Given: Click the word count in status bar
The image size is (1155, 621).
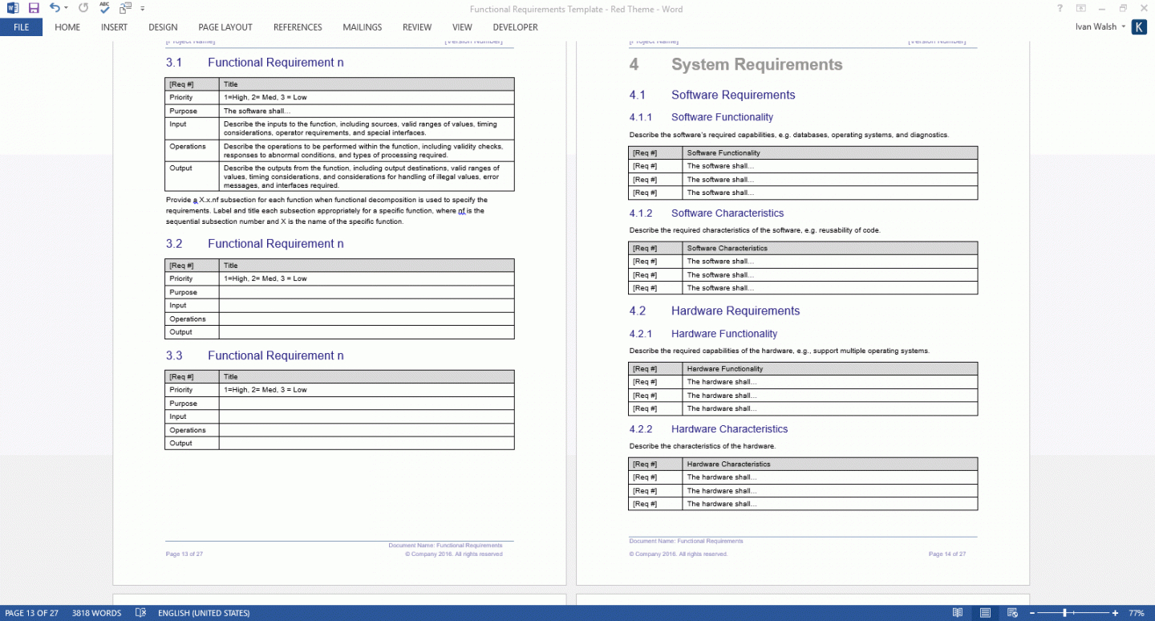Looking at the screenshot, I should [x=96, y=613].
